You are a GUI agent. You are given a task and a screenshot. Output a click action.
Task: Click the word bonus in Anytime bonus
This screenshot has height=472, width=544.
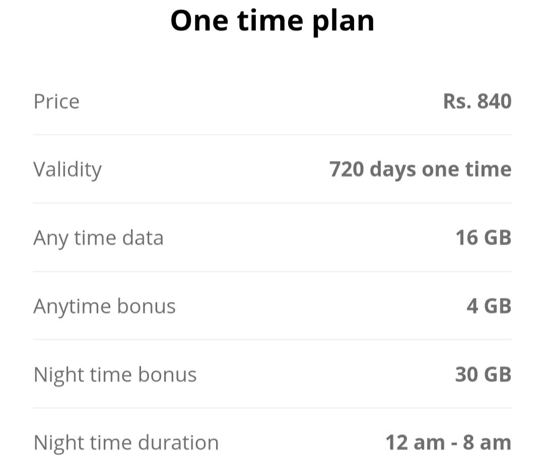pyautogui.click(x=147, y=305)
